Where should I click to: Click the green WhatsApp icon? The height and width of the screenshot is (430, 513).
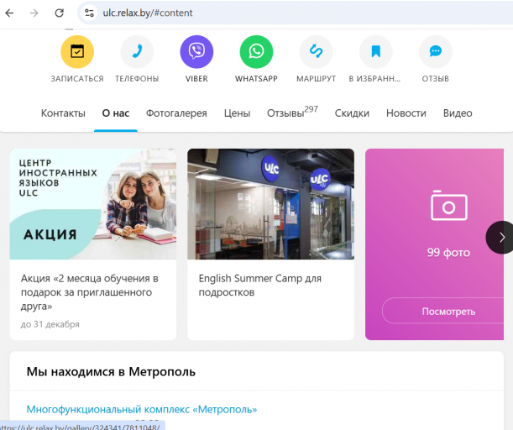[256, 52]
